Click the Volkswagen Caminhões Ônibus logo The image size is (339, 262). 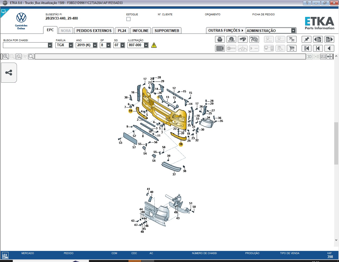click(x=21, y=21)
